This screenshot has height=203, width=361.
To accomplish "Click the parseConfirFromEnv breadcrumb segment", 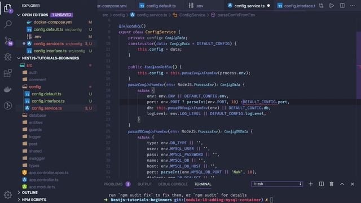I will tap(236, 15).
